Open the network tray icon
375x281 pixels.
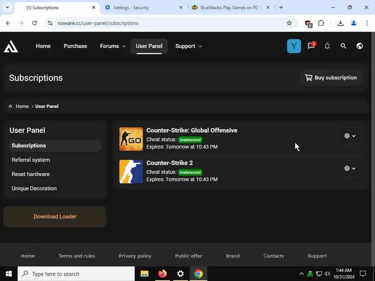319,274
